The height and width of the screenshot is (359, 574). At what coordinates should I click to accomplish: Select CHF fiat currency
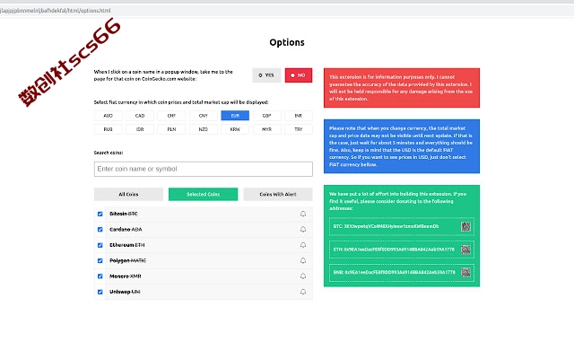coord(171,116)
